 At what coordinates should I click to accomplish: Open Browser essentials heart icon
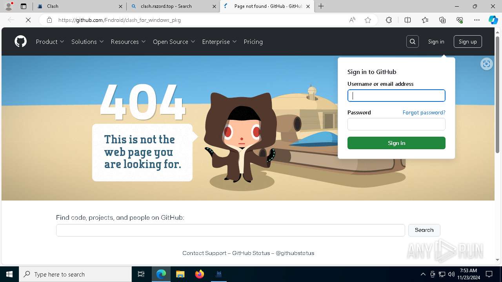pyautogui.click(x=460, y=20)
